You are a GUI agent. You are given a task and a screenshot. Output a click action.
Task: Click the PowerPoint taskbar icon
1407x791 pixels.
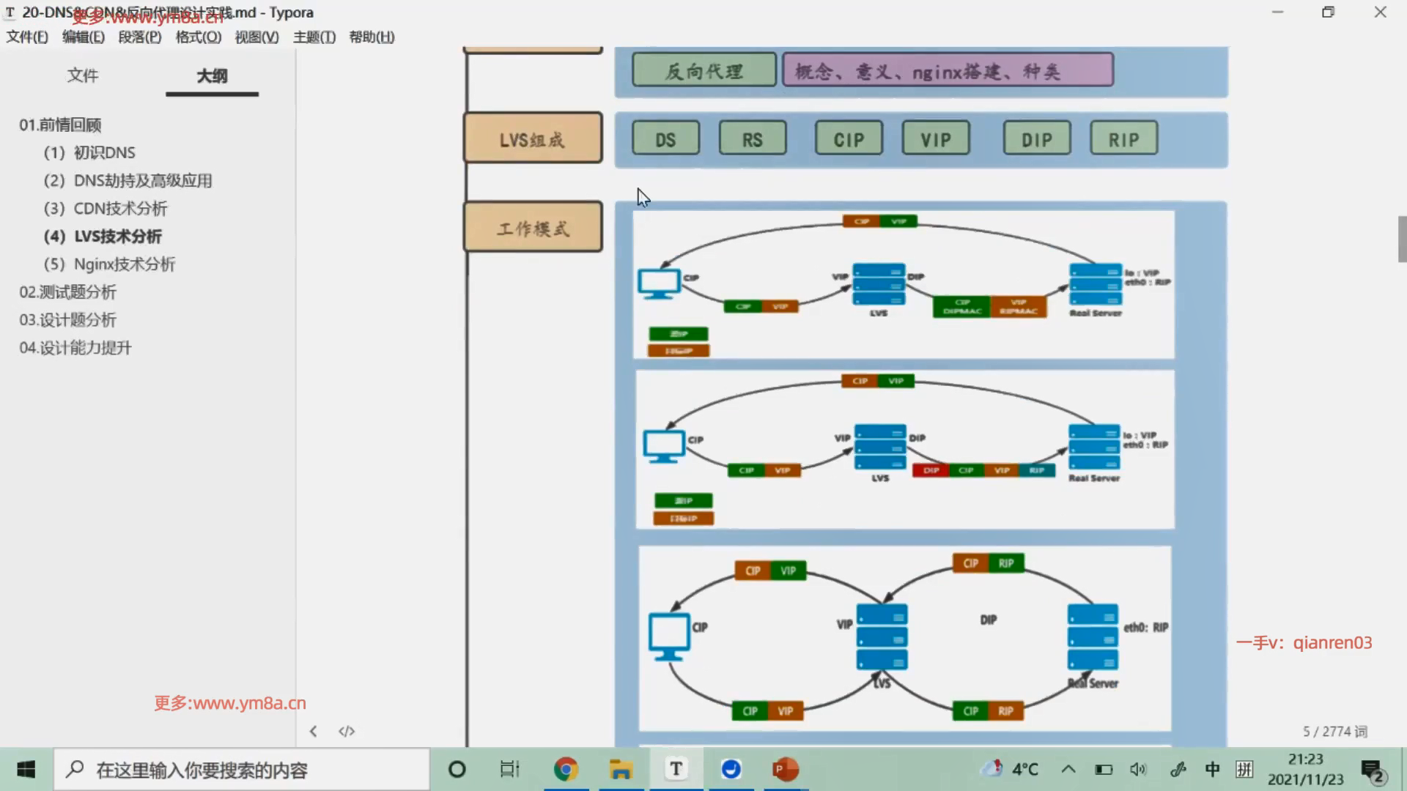(785, 769)
